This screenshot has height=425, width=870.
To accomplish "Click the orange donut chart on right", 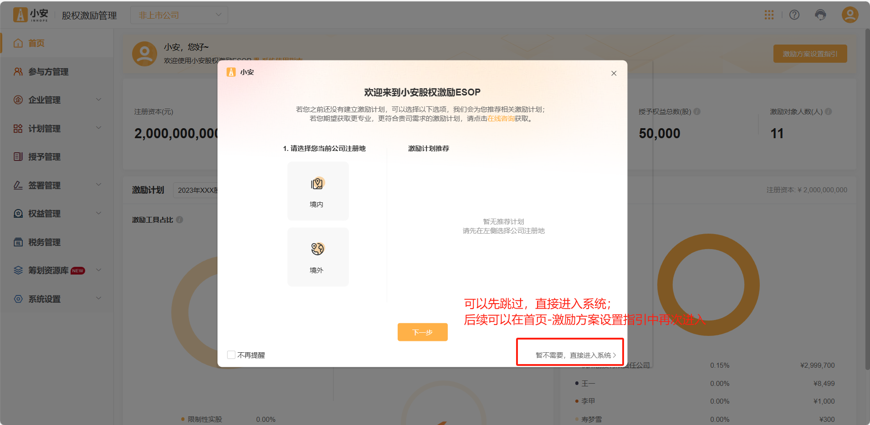I will click(x=708, y=285).
